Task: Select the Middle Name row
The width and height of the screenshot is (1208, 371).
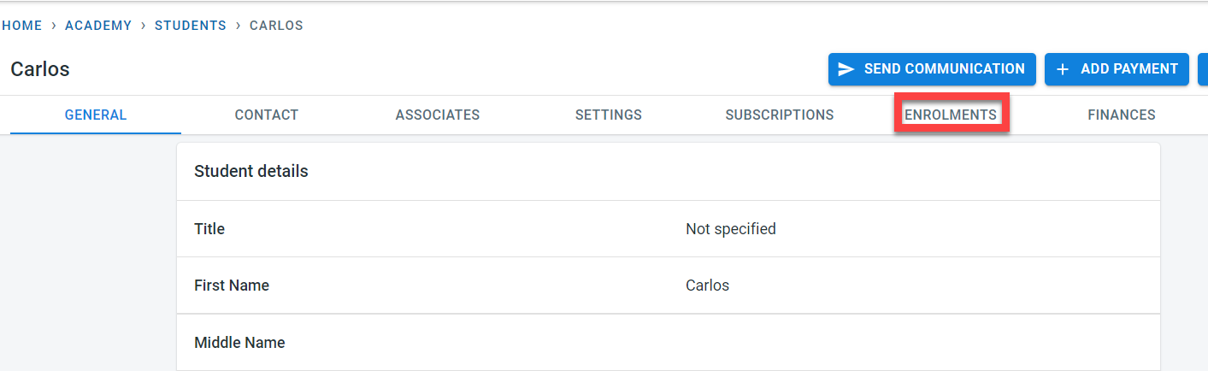Action: 239,343
